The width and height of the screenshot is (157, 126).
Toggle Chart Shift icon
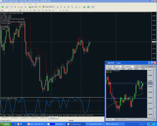click(x=80, y=7)
